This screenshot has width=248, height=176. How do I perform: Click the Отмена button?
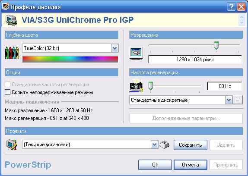pos(191,165)
